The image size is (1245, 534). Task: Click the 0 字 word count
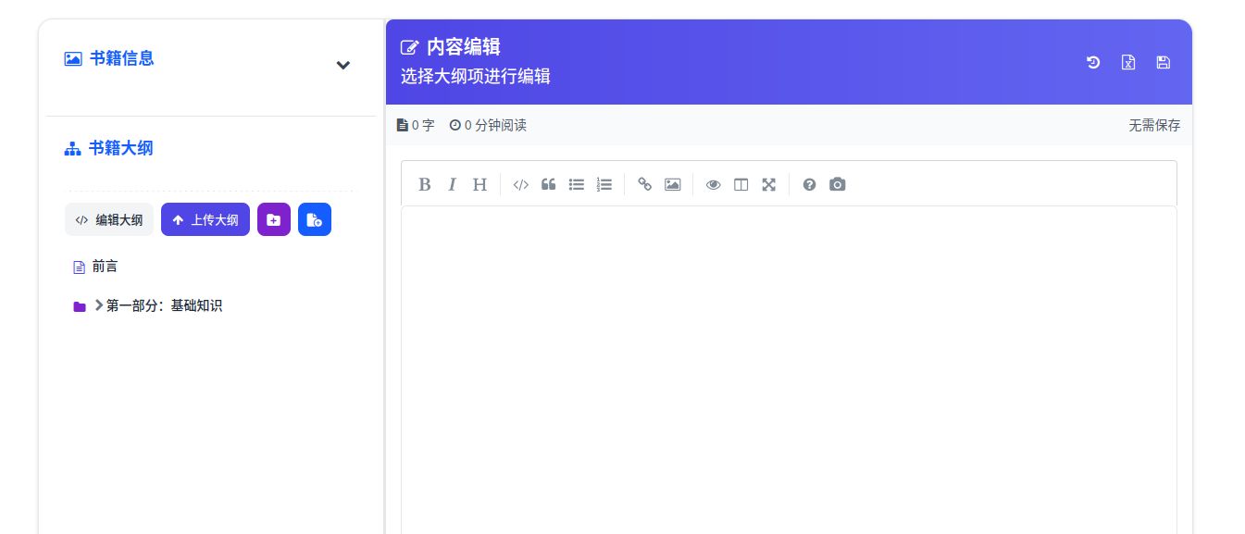click(416, 125)
